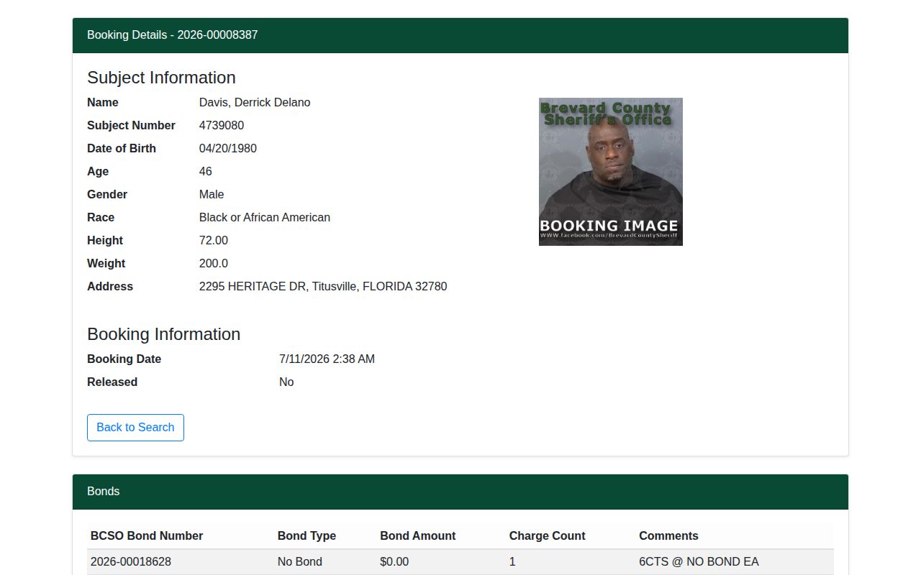Select the birth date 04/20/1980
This screenshot has width=921, height=575.
[228, 149]
